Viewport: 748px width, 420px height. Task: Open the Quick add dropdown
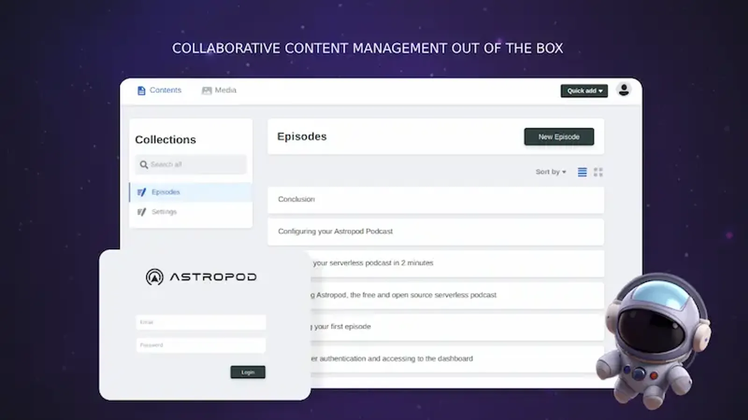coord(584,91)
